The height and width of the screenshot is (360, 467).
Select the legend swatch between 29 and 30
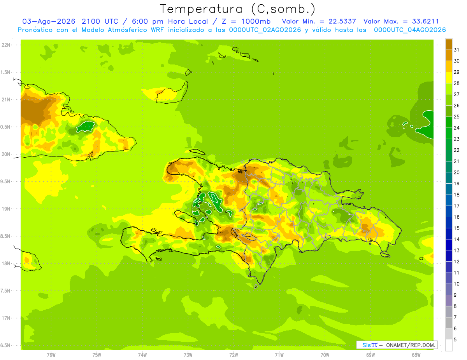[449, 66]
